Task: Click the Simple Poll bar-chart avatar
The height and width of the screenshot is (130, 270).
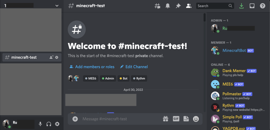Action: pyautogui.click(x=215, y=119)
